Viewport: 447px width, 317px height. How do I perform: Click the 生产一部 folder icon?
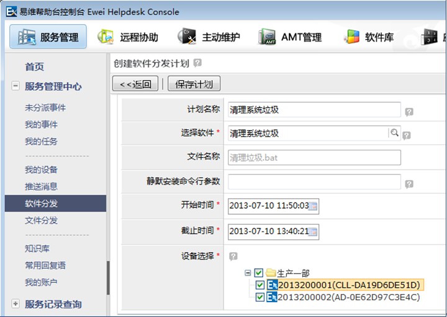[x=271, y=272]
